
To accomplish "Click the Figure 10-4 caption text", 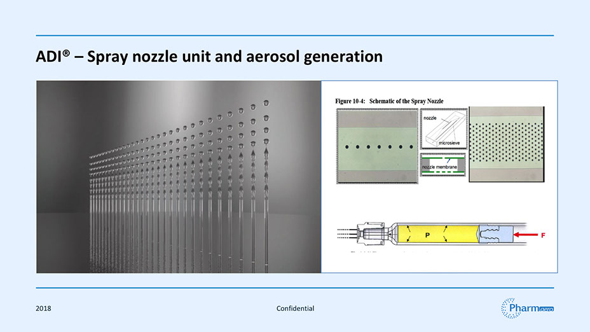I will 389,101.
